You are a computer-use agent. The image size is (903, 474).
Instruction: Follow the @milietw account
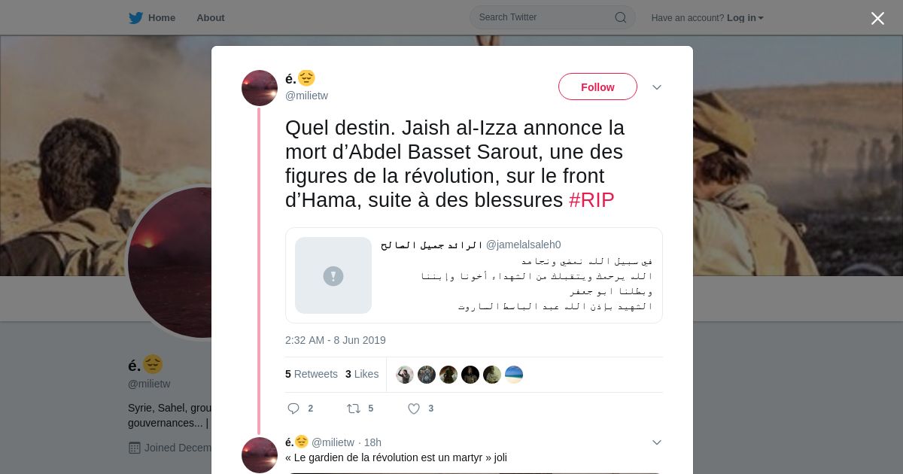click(597, 87)
